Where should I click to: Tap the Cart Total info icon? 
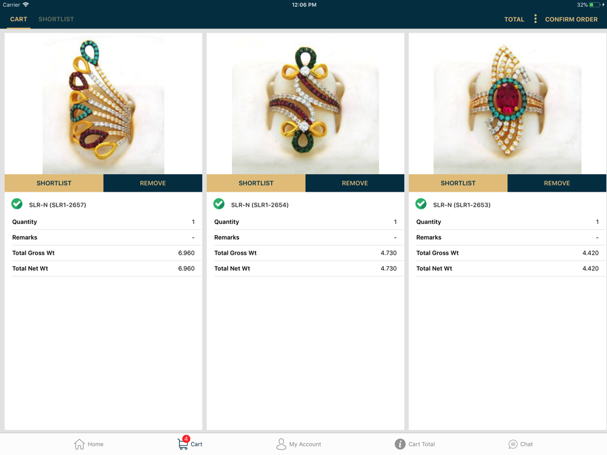pyautogui.click(x=400, y=444)
